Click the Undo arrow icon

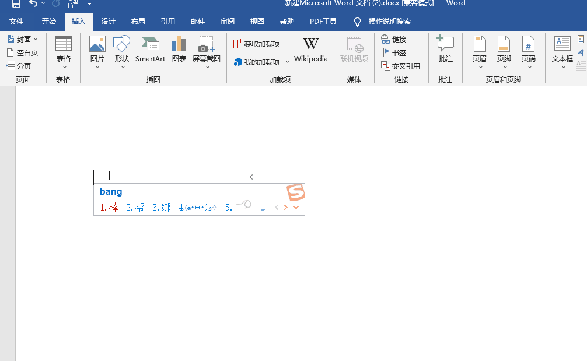tap(33, 3)
